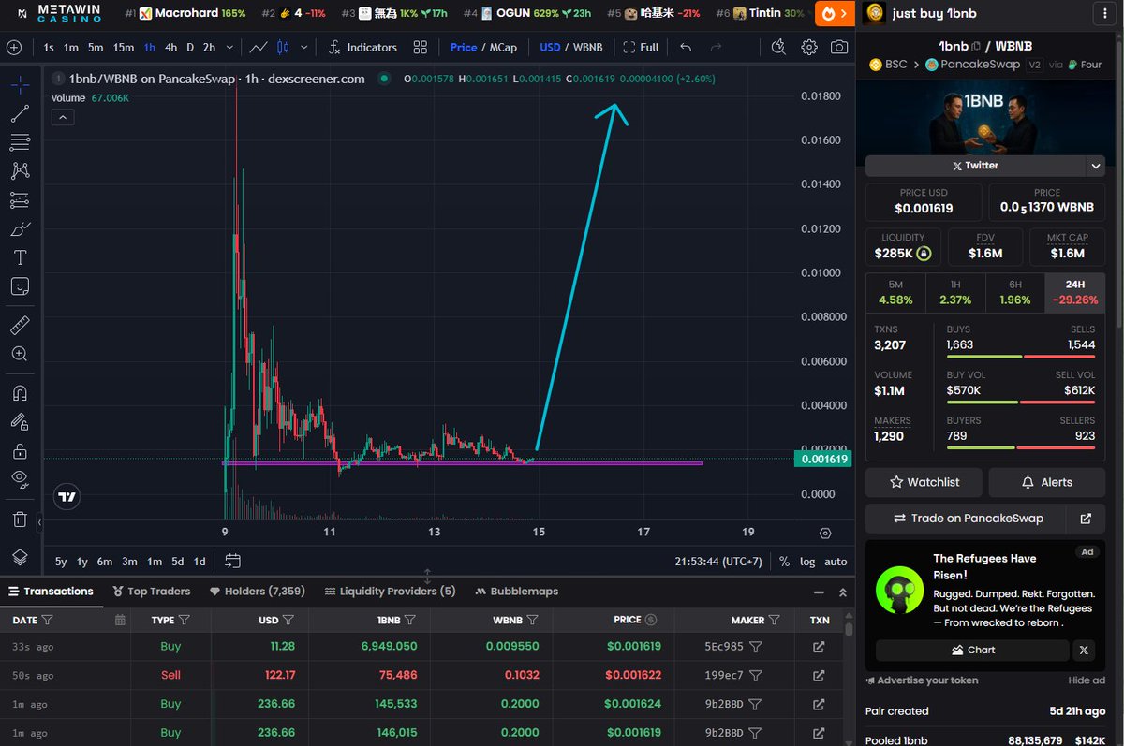Open the USD column filter
Viewport: 1124px width, 746px height.
[288, 620]
